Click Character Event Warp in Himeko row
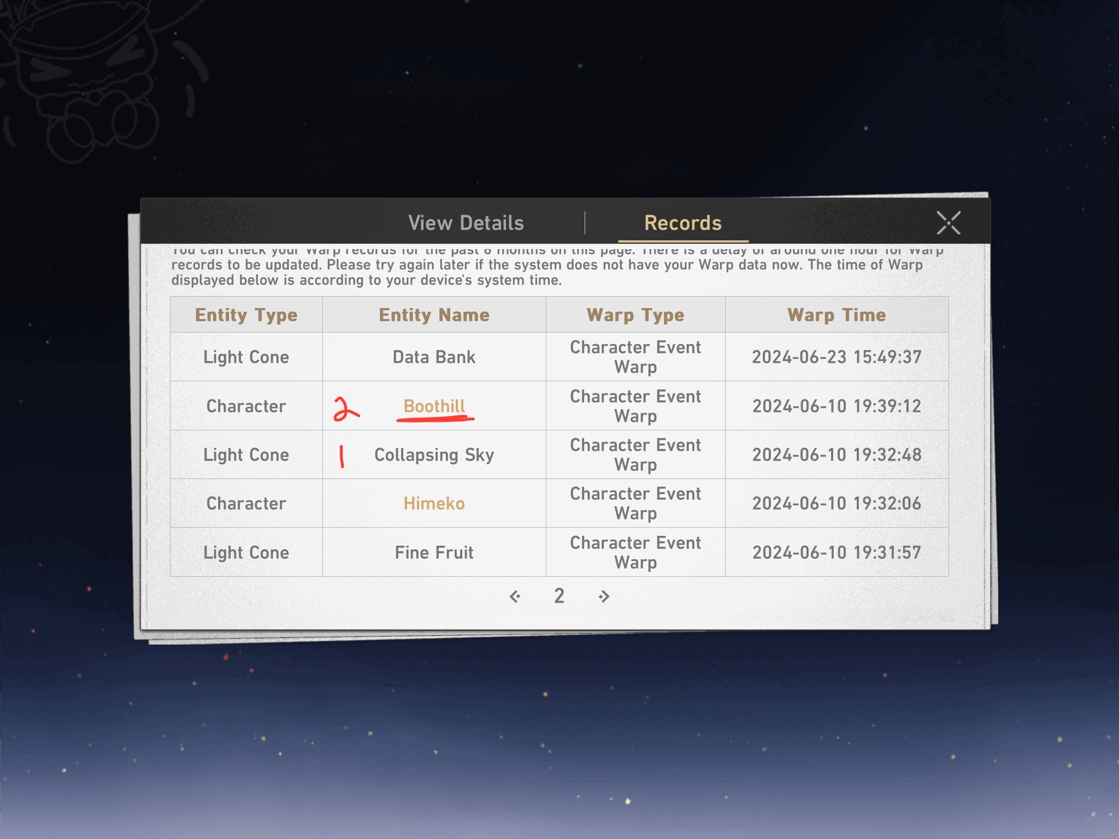This screenshot has height=839, width=1119. coord(635,504)
